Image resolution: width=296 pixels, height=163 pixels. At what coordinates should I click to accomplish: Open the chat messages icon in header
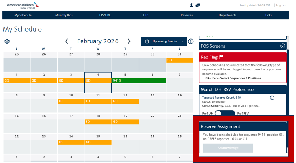198,5
